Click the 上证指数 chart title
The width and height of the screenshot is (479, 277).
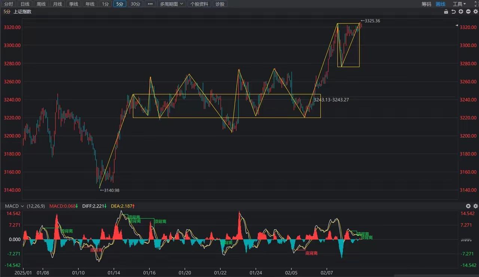(22, 12)
